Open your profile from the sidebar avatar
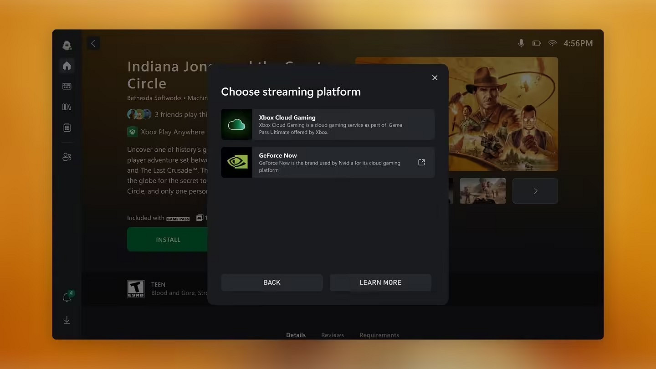This screenshot has height=369, width=656. [x=67, y=45]
